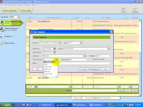Choose Other from Payment type list
Screen dimensions: 143x107
(x=50, y=76)
